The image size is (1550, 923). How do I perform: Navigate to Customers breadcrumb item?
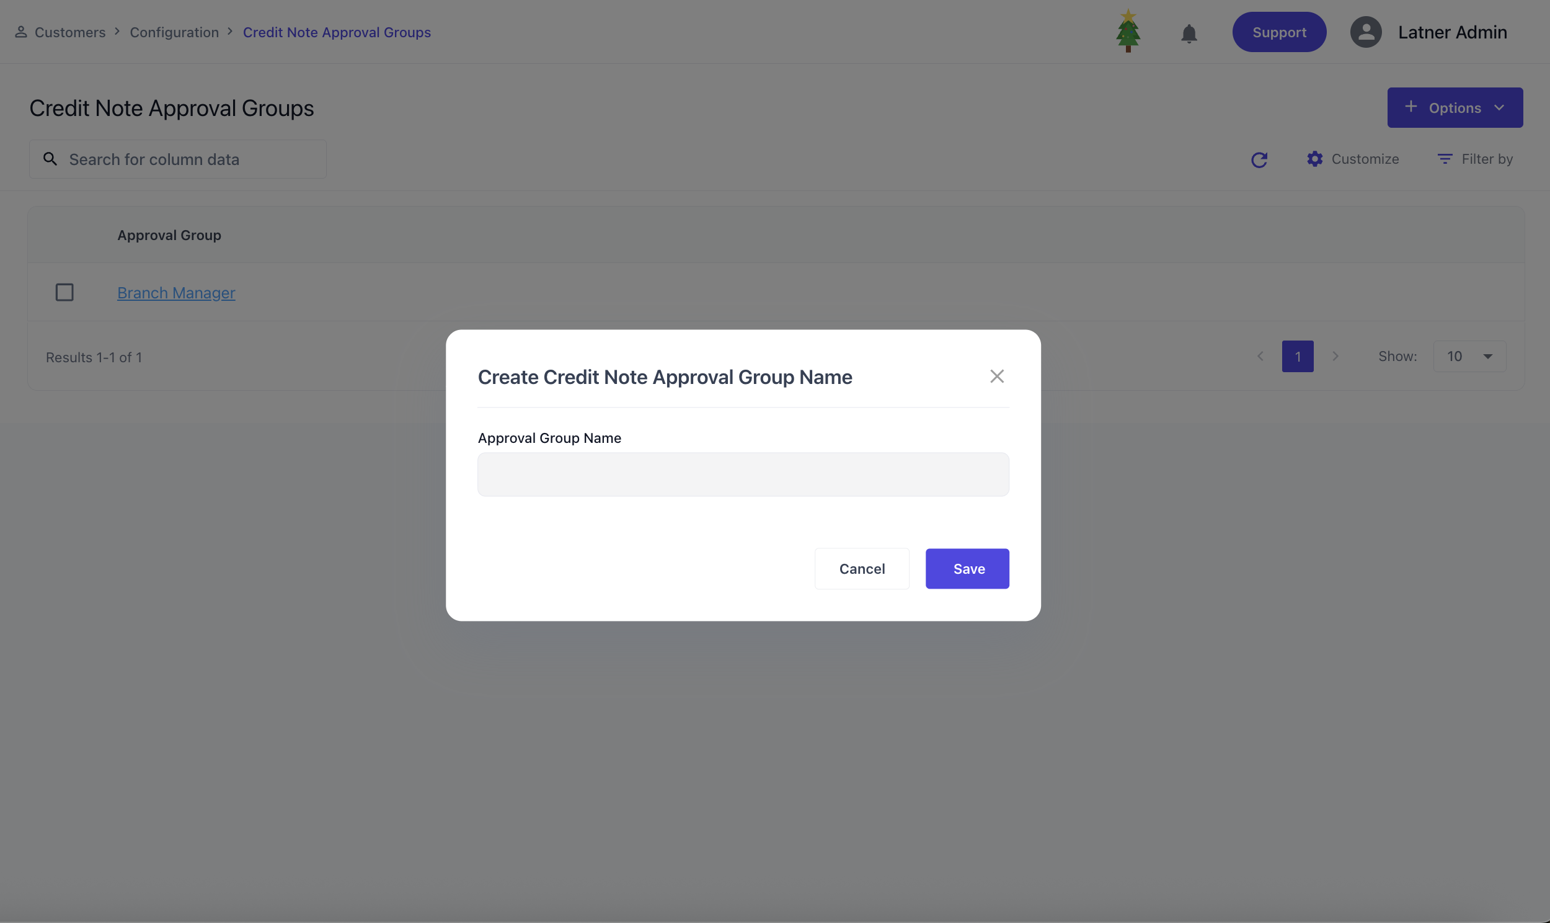tap(69, 32)
